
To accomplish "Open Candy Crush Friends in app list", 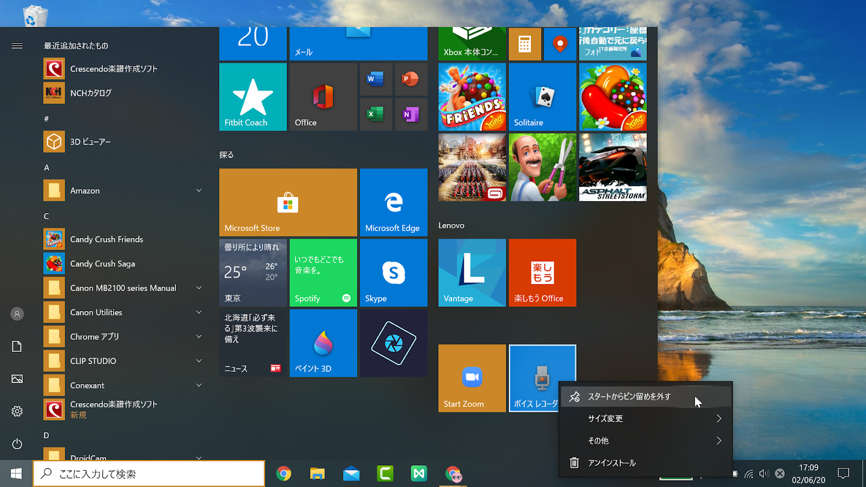I will 124,239.
